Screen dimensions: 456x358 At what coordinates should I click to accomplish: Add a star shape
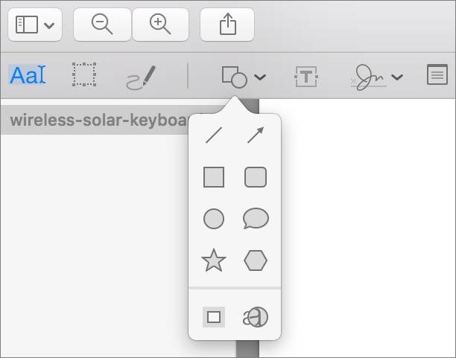214,260
